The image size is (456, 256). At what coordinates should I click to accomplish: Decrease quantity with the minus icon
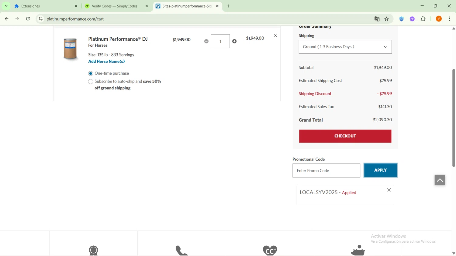click(206, 41)
